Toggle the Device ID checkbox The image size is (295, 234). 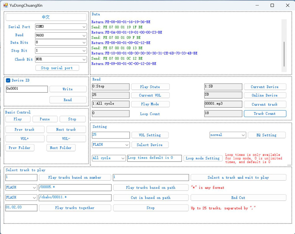click(8, 80)
